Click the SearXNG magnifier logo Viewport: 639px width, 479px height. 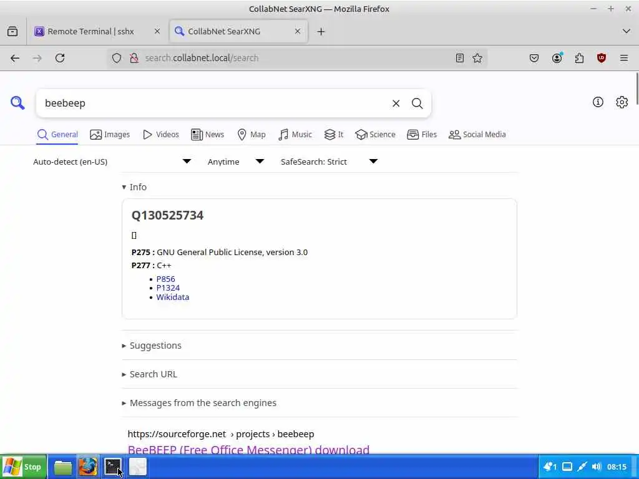[x=17, y=103]
